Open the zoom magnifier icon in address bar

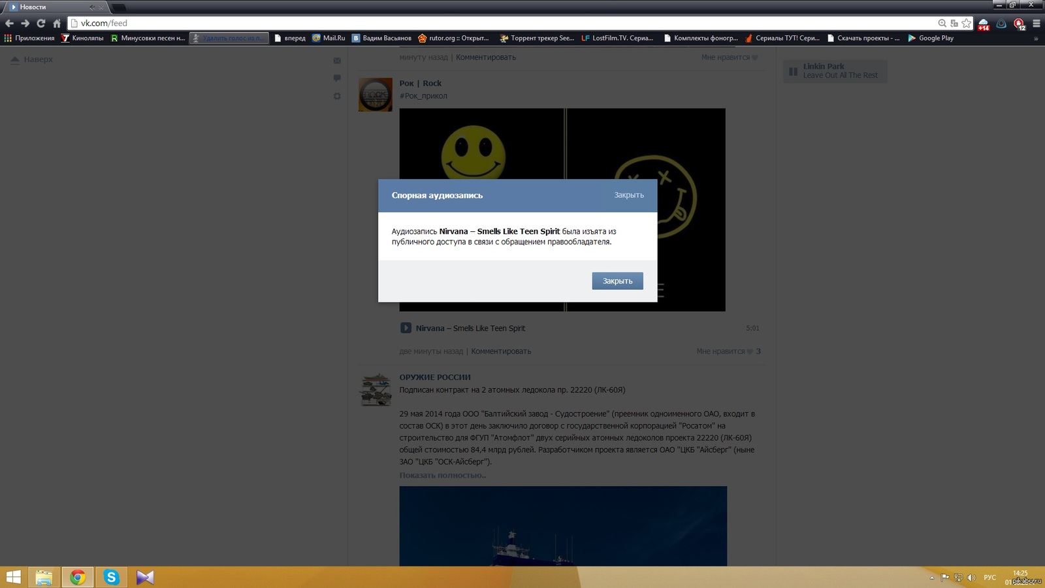[942, 24]
